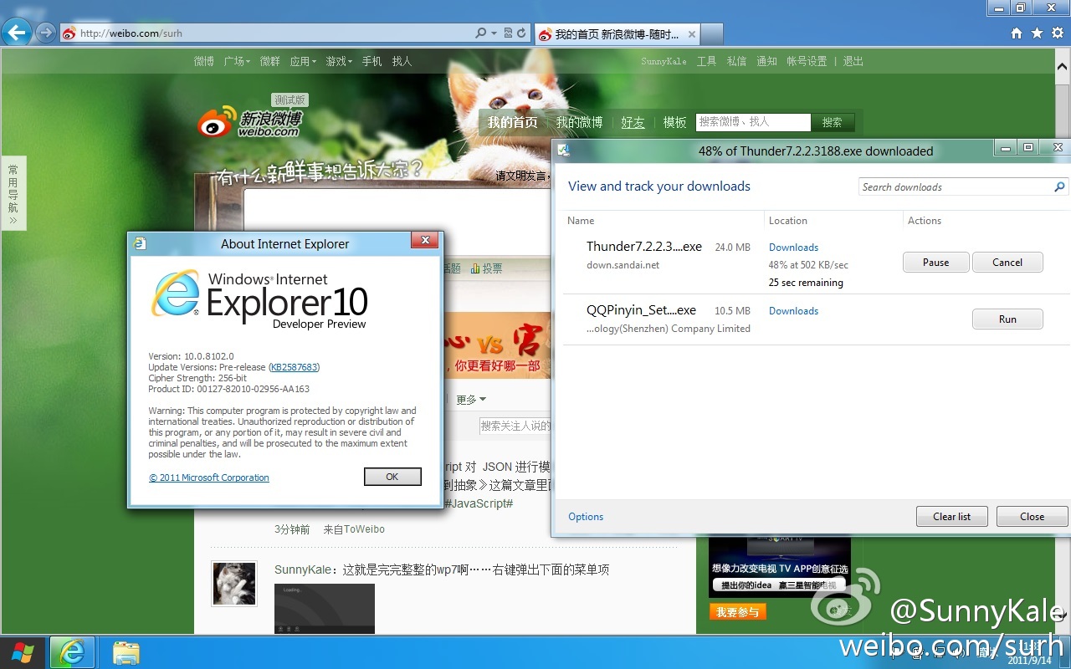Cancel the Thunder7.2.2.3 download

[1007, 262]
